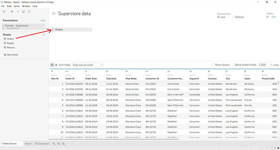Change Country geographic role icon
The image size is (280, 150).
click(209, 71)
